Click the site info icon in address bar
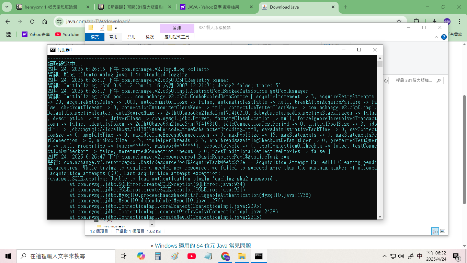Viewport: 467px width, 263px height. (60, 22)
